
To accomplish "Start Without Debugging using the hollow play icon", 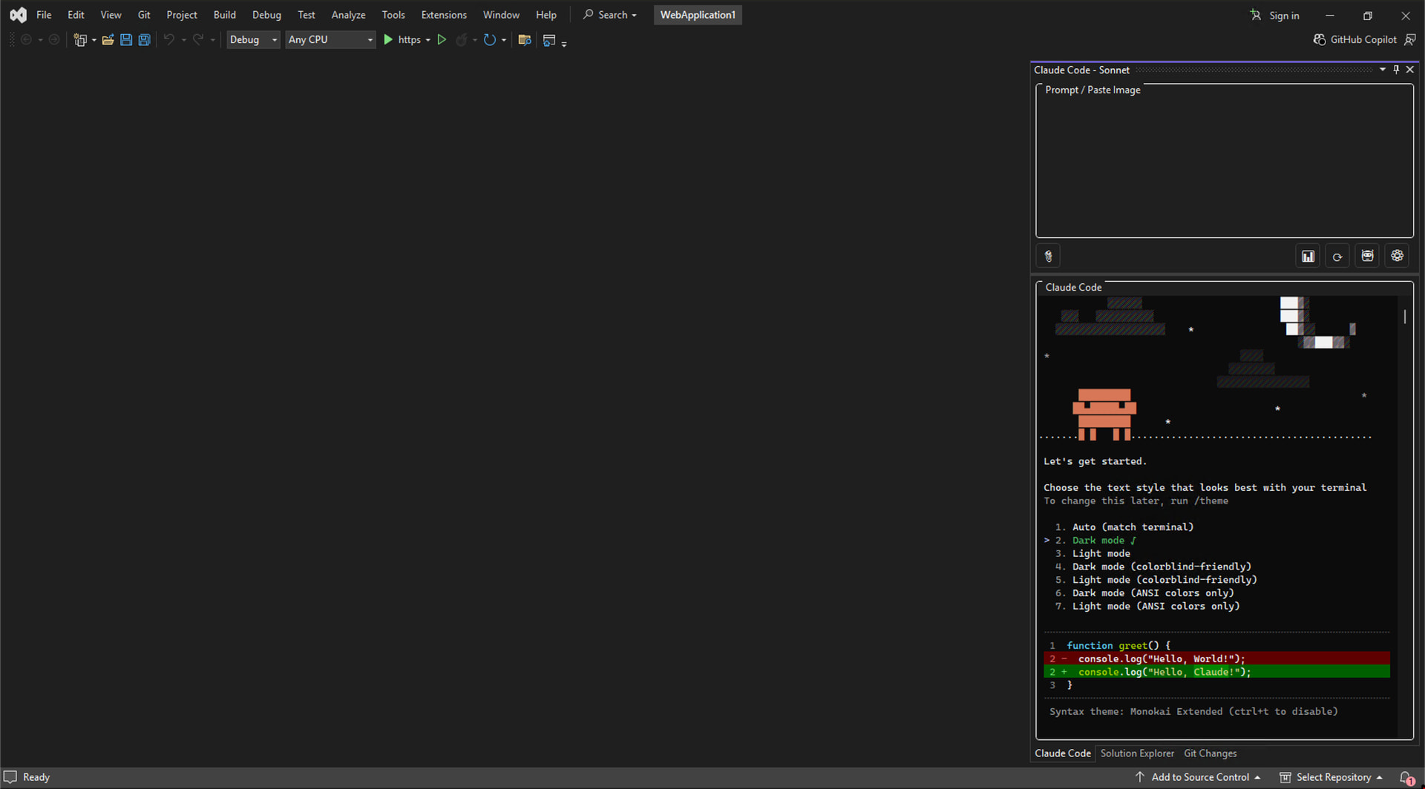I will coord(442,40).
